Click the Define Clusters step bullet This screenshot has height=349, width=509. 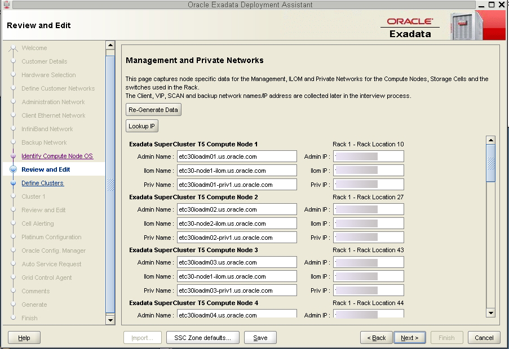14,183
